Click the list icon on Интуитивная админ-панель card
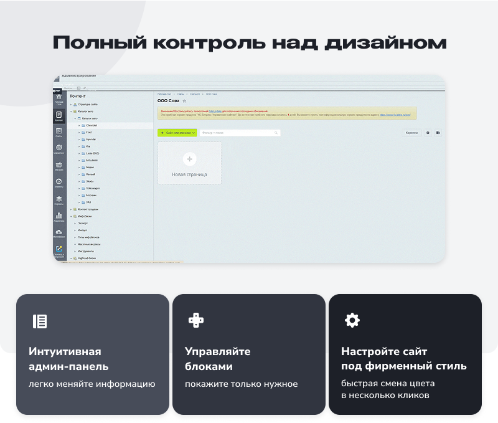 (40, 321)
